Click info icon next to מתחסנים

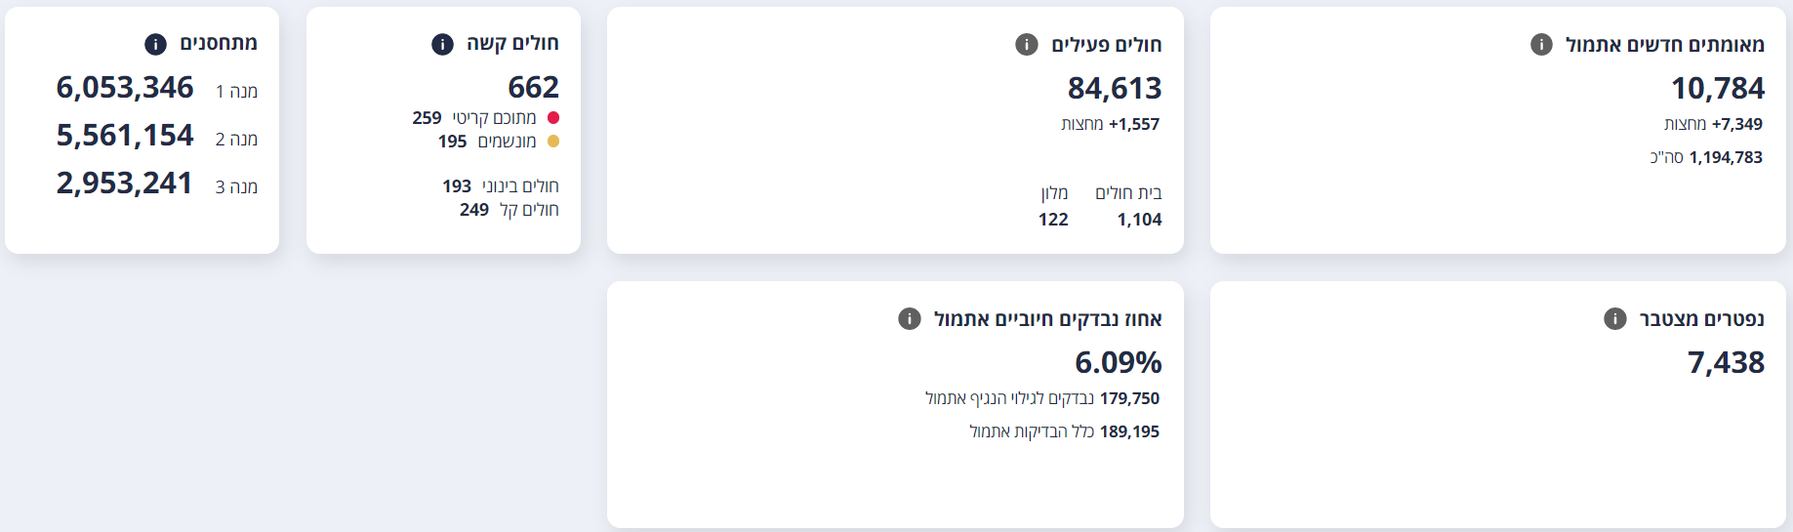[x=155, y=44]
